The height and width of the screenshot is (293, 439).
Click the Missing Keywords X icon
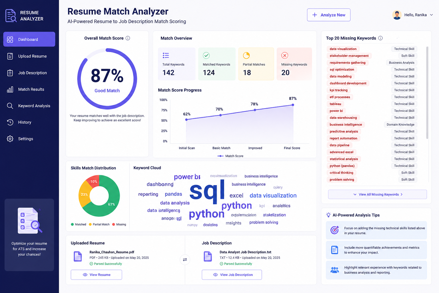tap(285, 55)
